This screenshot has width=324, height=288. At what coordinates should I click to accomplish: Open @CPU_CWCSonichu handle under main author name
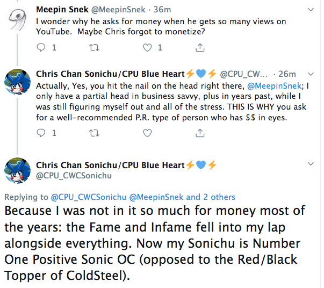74,176
